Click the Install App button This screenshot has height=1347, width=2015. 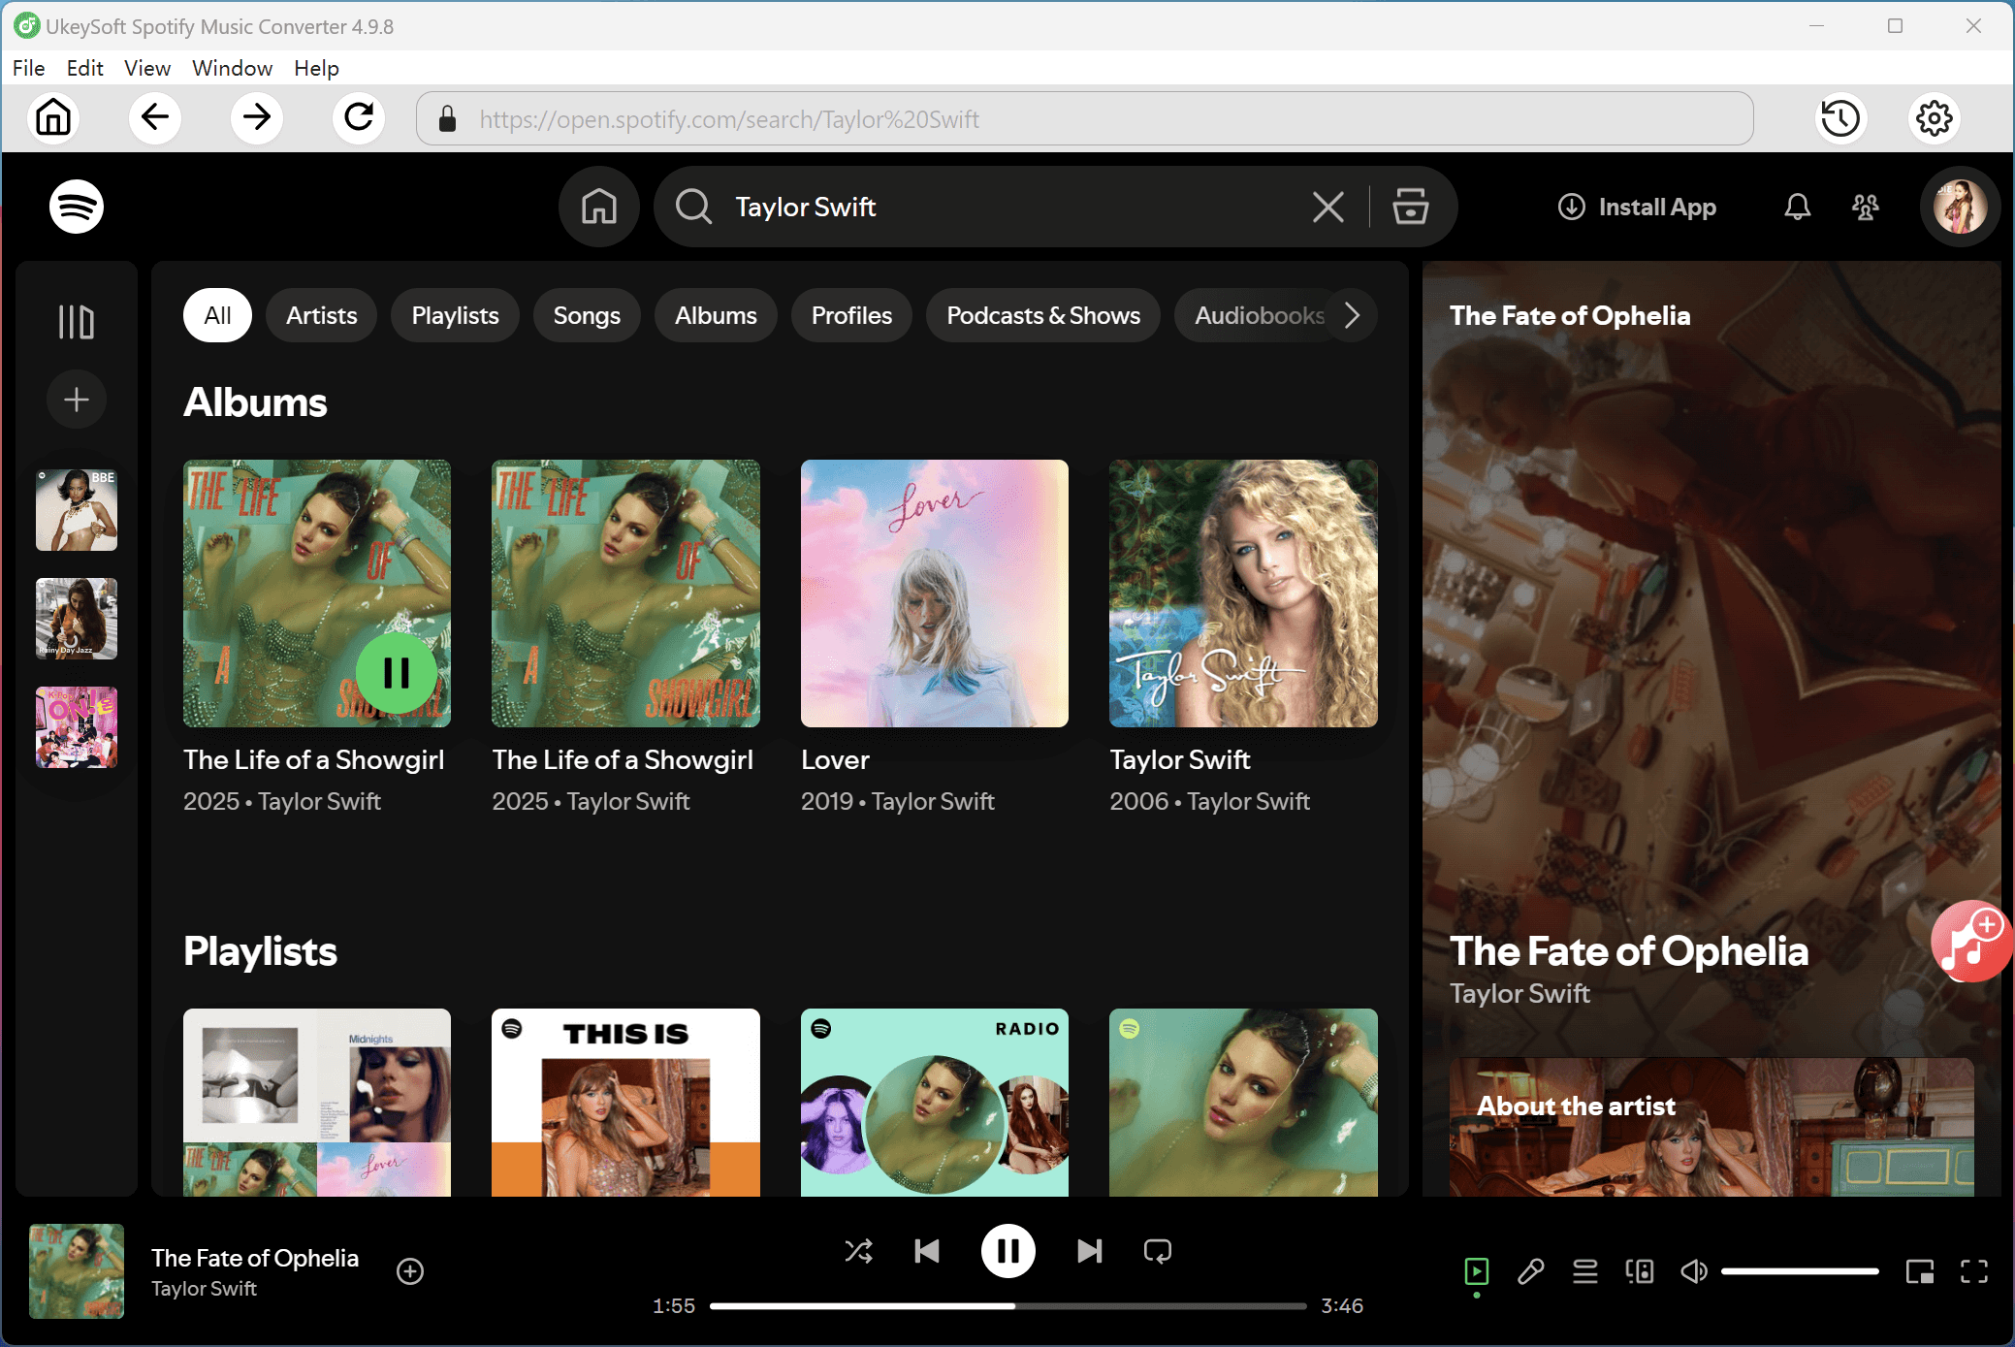coord(1638,207)
